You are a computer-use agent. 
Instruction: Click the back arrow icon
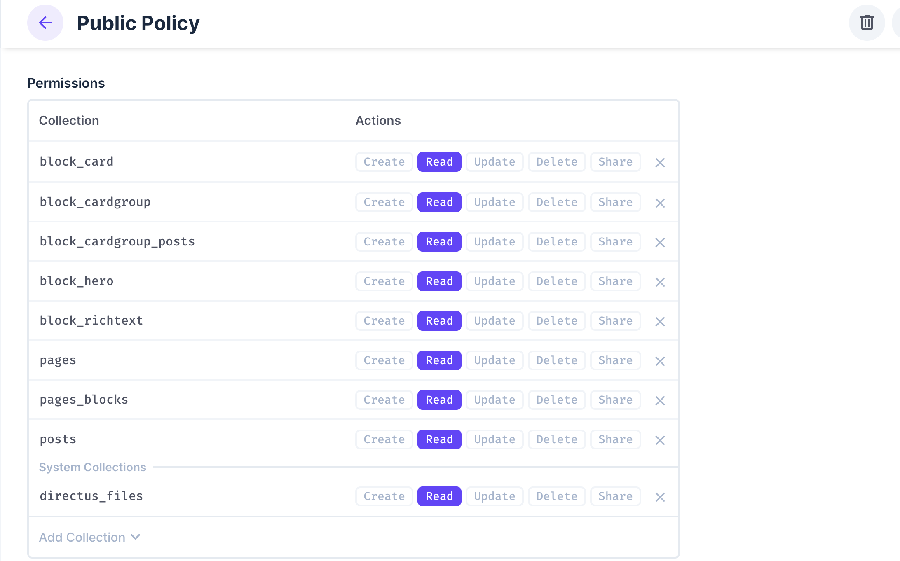pyautogui.click(x=45, y=23)
